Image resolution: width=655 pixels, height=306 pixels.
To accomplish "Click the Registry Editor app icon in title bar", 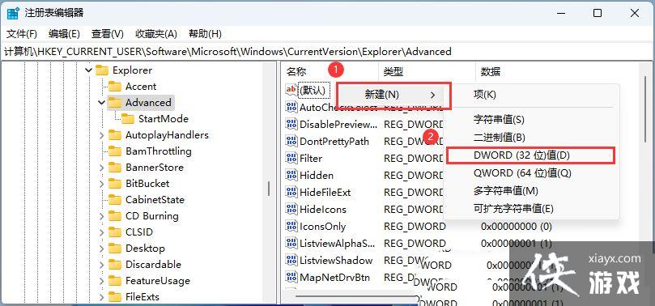I will [x=13, y=14].
